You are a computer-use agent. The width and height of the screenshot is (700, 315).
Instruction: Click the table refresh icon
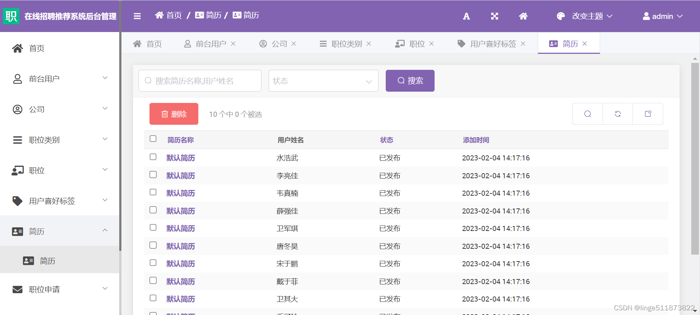click(618, 114)
